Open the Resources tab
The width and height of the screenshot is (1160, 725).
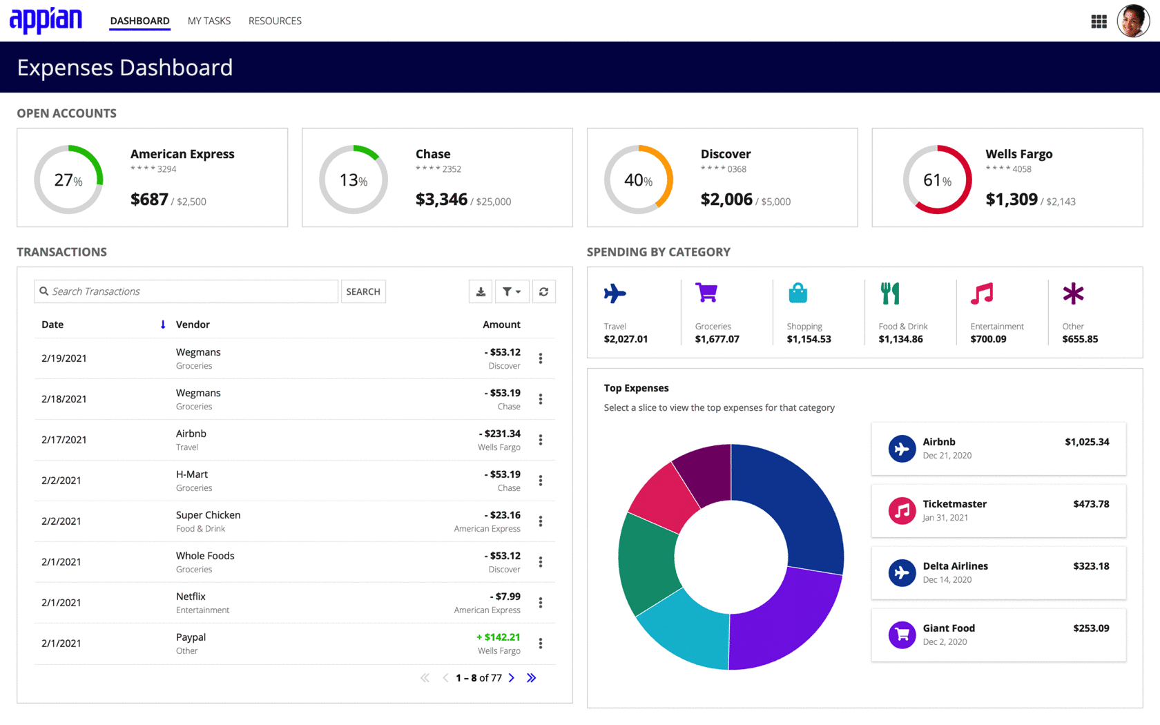pos(275,21)
